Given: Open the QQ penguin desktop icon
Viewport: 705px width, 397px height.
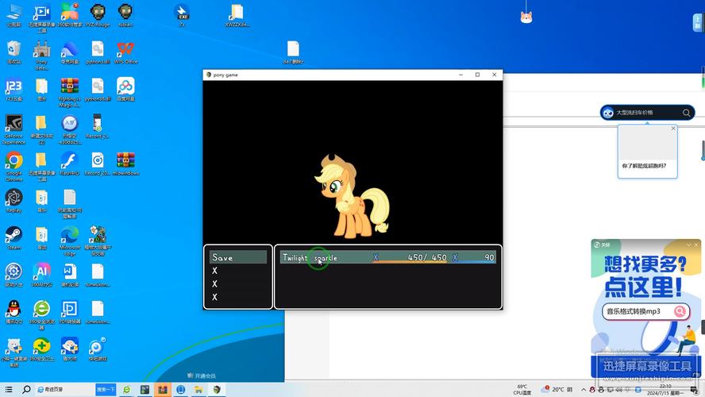Looking at the screenshot, I should click(x=14, y=312).
